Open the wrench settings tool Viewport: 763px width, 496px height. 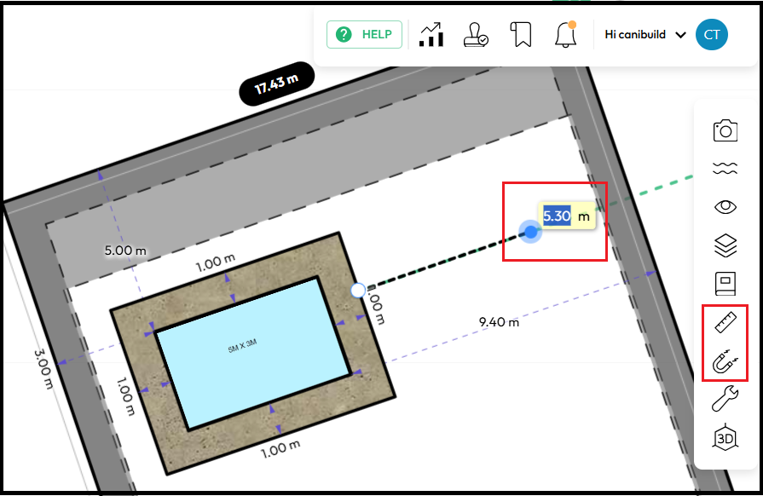(725, 399)
